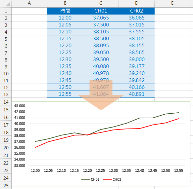Select time cell 12:55 in table
This screenshot has width=193, height=189.
pyautogui.click(x=65, y=94)
